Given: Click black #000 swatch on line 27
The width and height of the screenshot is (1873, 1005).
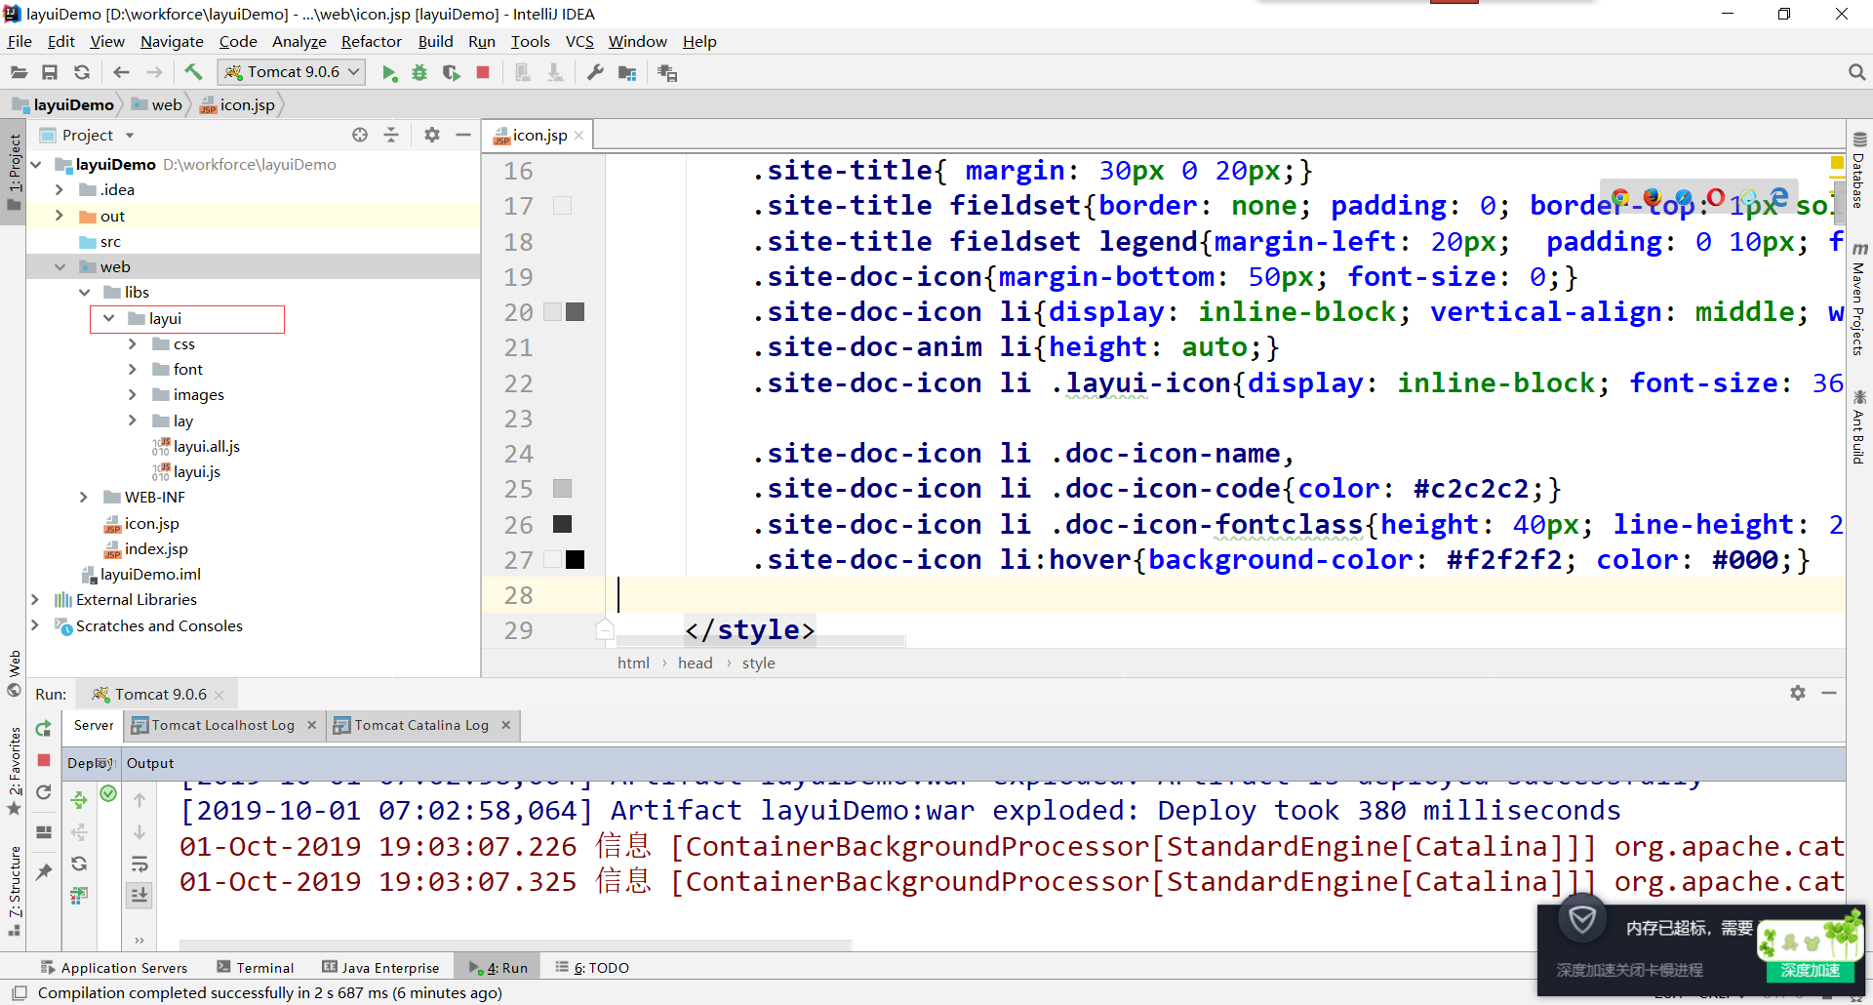Looking at the screenshot, I should tap(576, 559).
